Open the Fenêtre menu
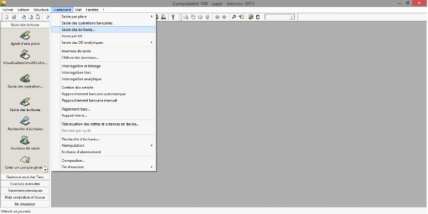Viewport: 428px width, 214px height. [92, 10]
